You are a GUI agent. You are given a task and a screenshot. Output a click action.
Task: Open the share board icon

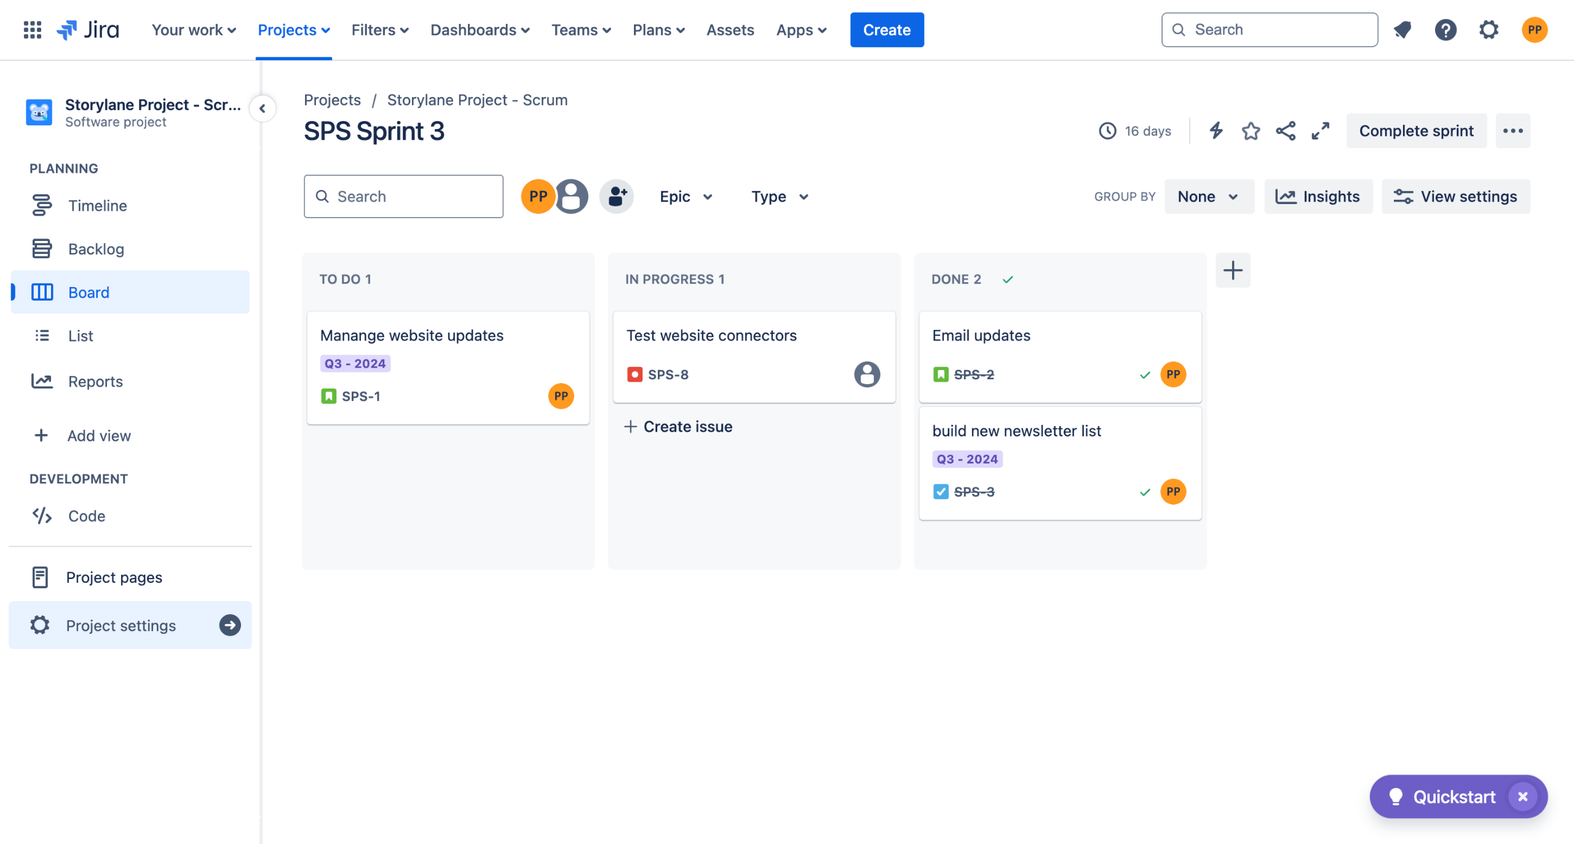click(x=1286, y=131)
